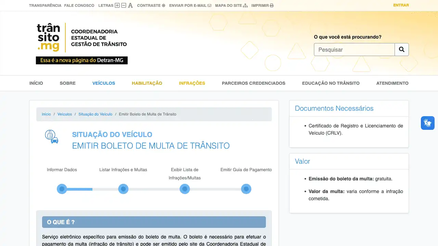Open the sign language accessibility widget

tap(427, 123)
